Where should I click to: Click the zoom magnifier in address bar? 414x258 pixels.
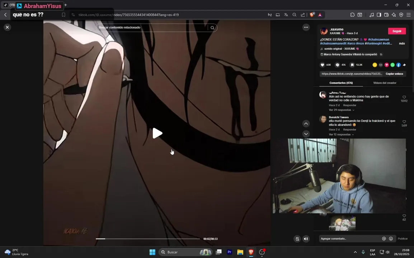click(295, 15)
